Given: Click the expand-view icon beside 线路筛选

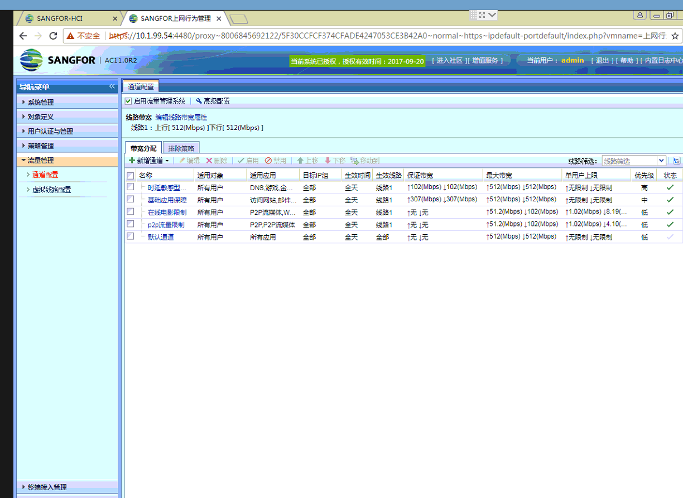Looking at the screenshot, I should pyautogui.click(x=676, y=161).
